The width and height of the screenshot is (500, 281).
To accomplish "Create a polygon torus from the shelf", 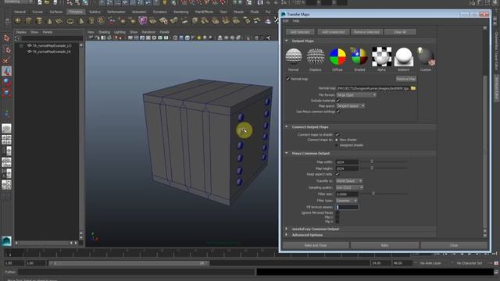I will tap(70, 21).
